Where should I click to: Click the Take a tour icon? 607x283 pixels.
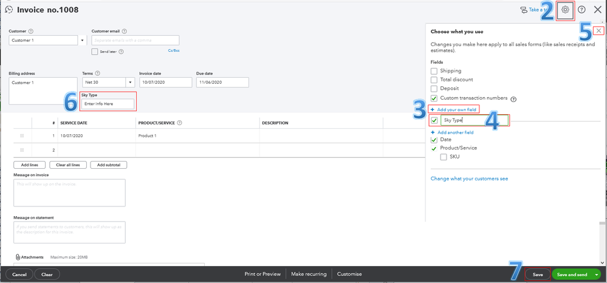pos(524,10)
